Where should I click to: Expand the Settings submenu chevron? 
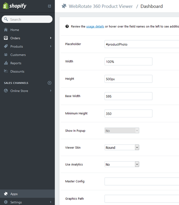51,202
